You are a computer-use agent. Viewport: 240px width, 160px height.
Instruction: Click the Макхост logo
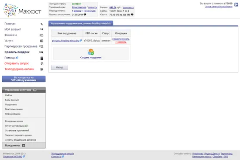[x=22, y=10]
